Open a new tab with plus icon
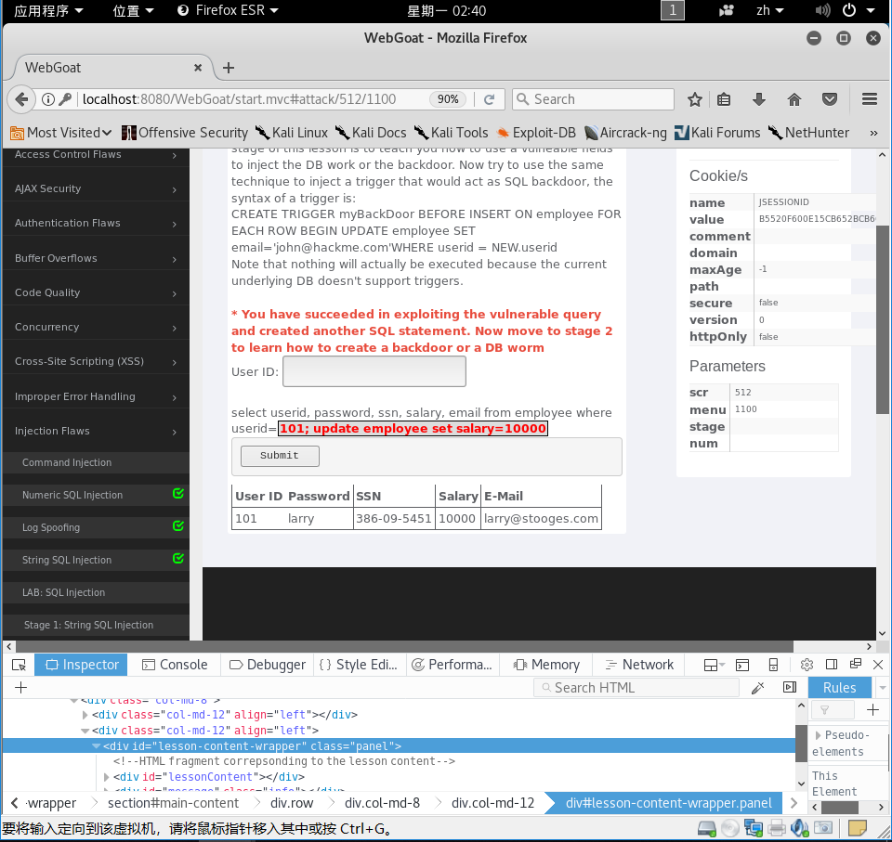 [229, 68]
